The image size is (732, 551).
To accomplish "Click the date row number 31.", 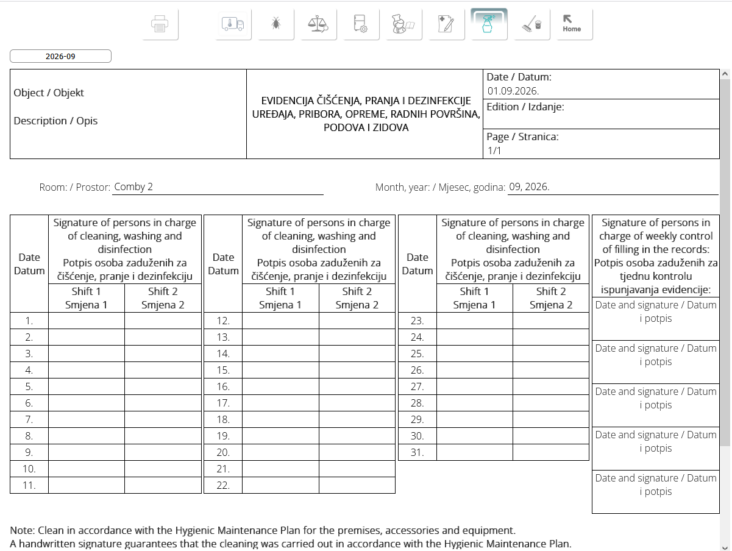I will tap(418, 452).
